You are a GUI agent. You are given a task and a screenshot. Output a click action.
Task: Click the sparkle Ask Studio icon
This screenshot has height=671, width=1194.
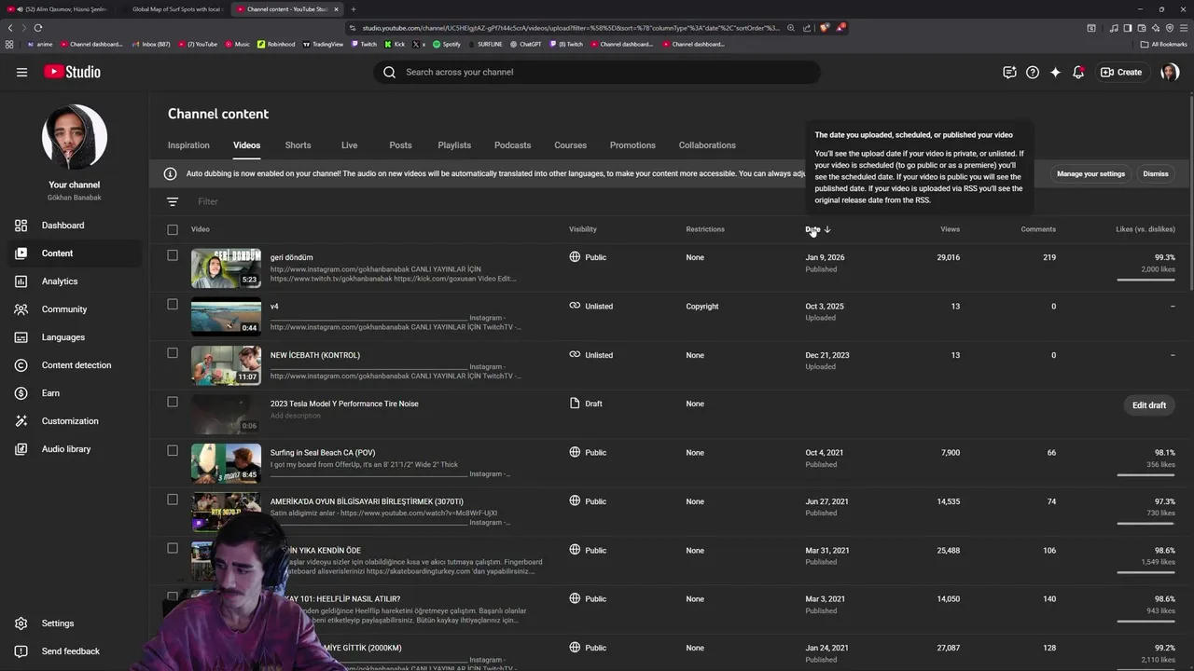[1055, 72]
